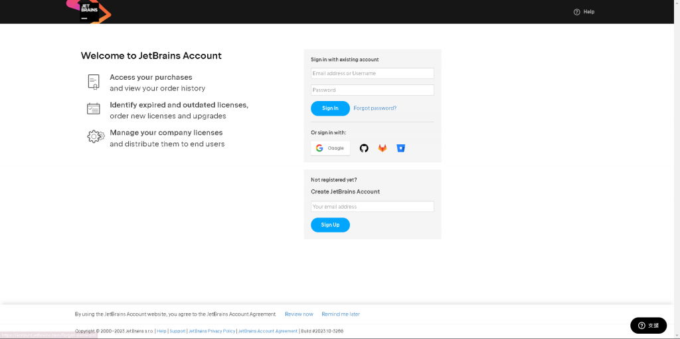Open Help from the top bar

(x=584, y=12)
